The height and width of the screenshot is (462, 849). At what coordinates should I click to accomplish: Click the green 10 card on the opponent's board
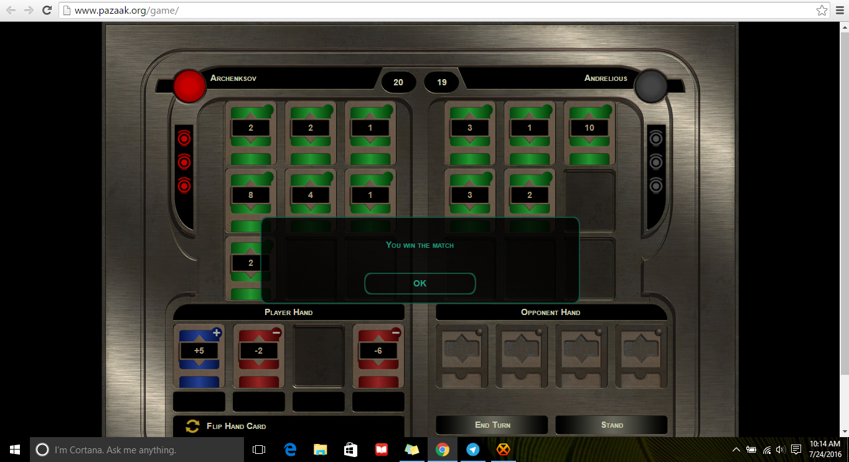tap(589, 133)
